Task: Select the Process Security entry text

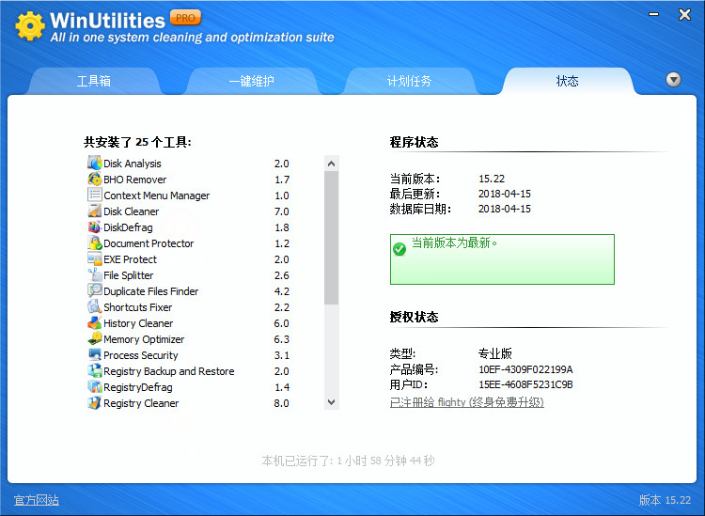Action: pyautogui.click(x=141, y=355)
